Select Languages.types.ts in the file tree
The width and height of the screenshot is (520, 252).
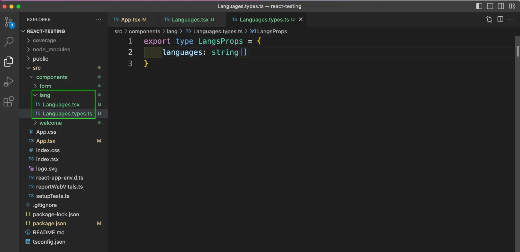click(x=63, y=114)
